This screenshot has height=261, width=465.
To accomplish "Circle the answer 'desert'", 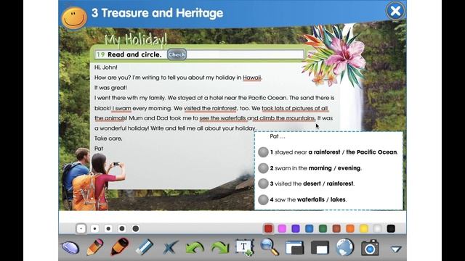I will [x=312, y=183].
